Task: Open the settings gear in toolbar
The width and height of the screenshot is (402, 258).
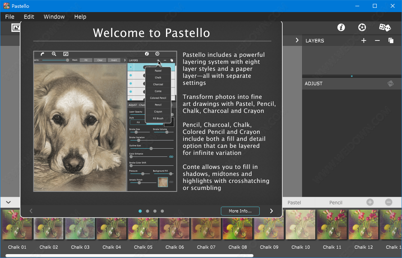Action: pos(362,28)
